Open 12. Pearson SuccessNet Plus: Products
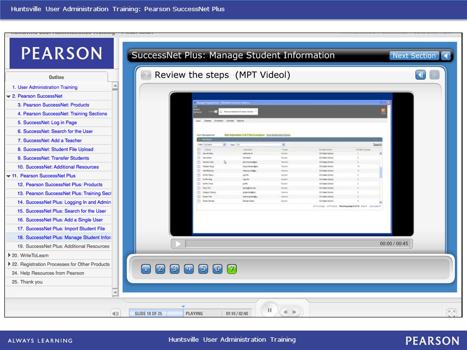467x350 pixels. [x=59, y=185]
